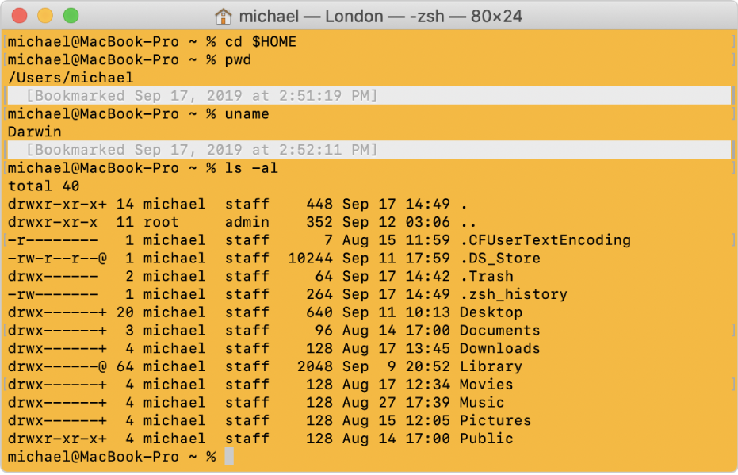Click the block cursor at the last prompt

[229, 457]
